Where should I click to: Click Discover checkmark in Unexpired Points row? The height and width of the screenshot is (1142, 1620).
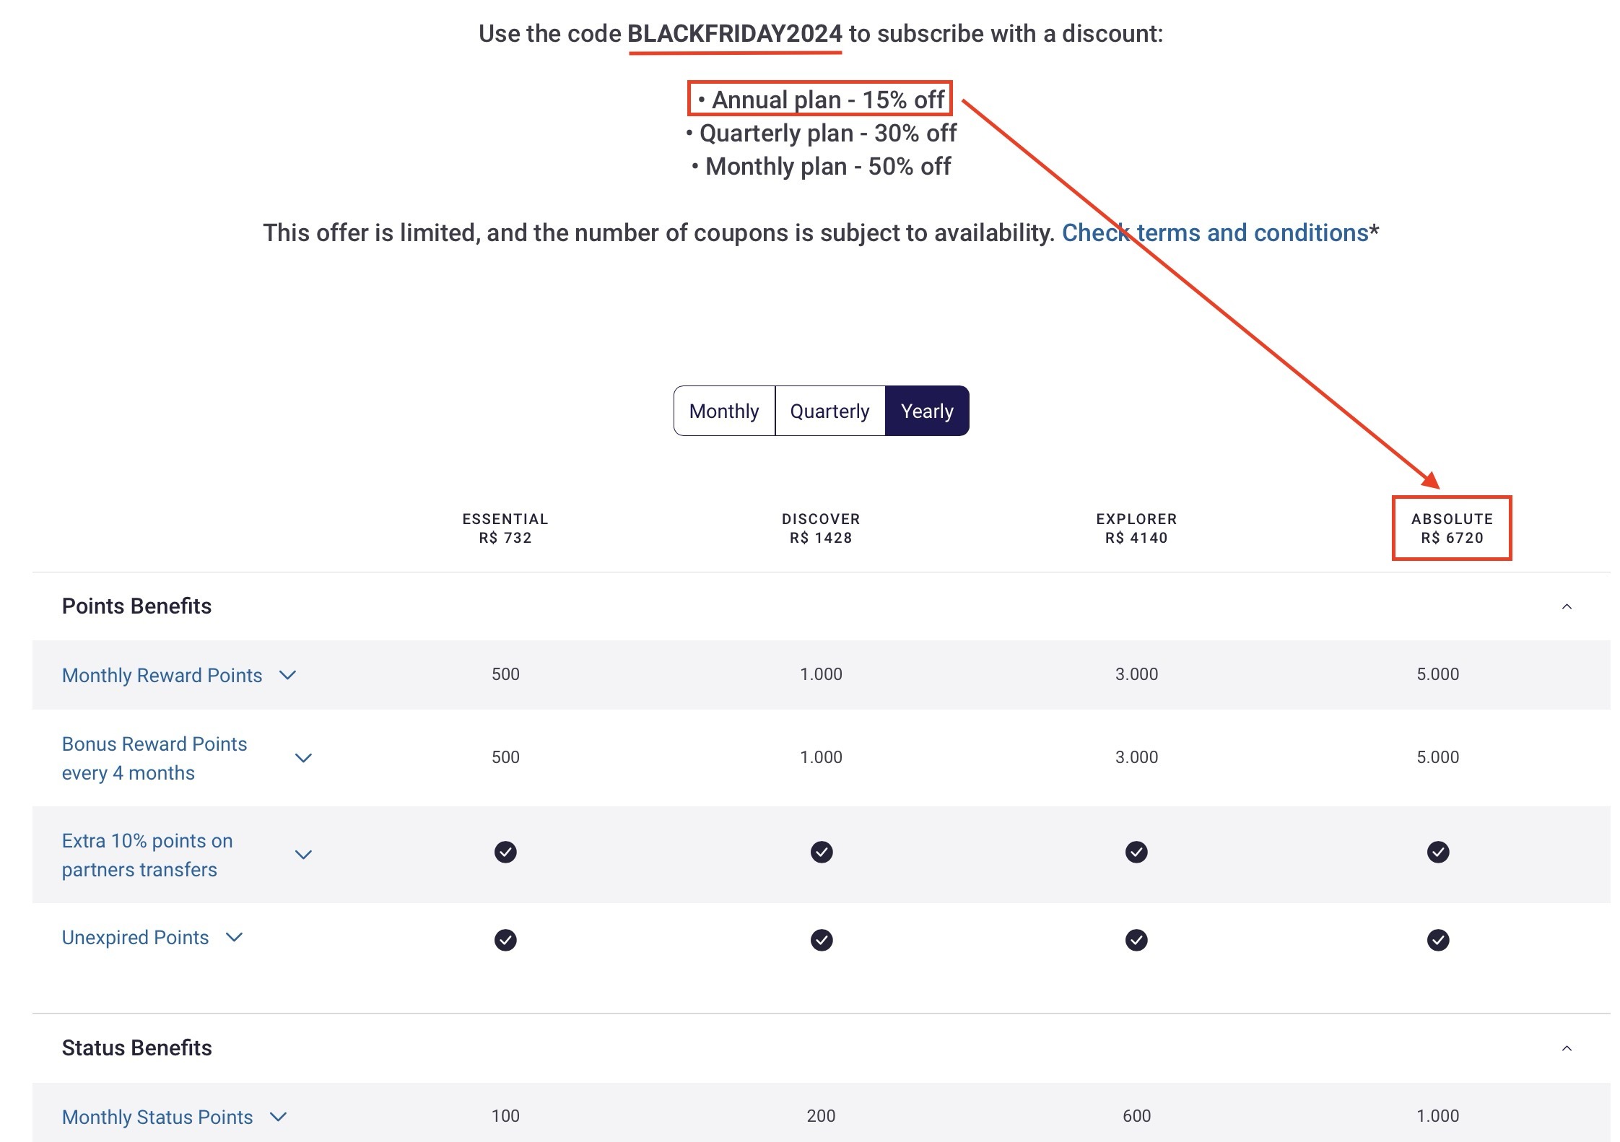822,940
